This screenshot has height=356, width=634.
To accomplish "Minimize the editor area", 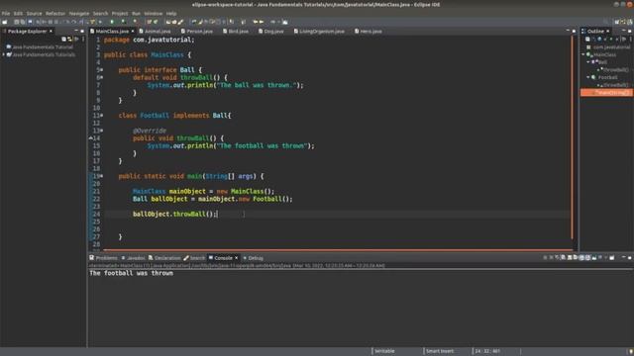I will (x=568, y=31).
